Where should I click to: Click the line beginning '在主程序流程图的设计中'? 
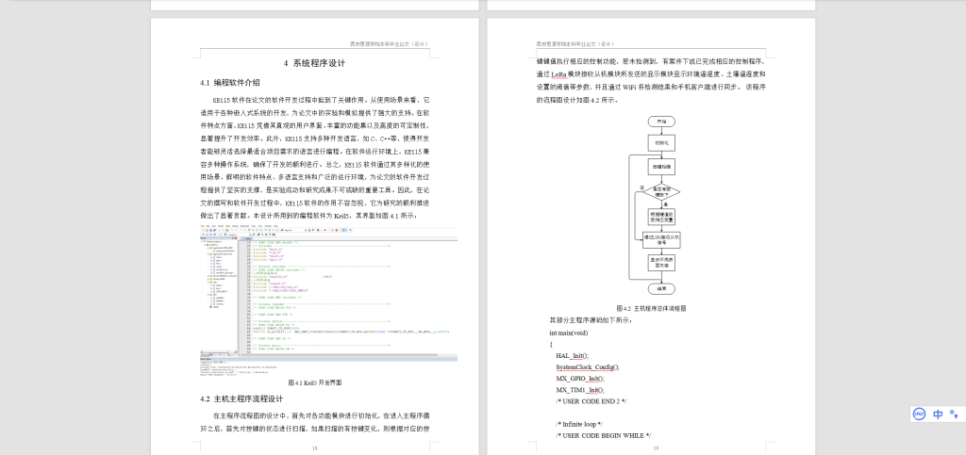[x=321, y=415]
